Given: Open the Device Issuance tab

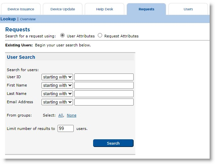Looking at the screenshot, I should pyautogui.click(x=21, y=9).
